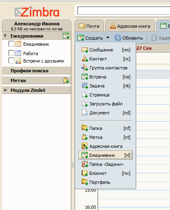The width and height of the screenshot is (170, 210).
Task: Choose Портфель in the create menu
Action: pos(106,182)
